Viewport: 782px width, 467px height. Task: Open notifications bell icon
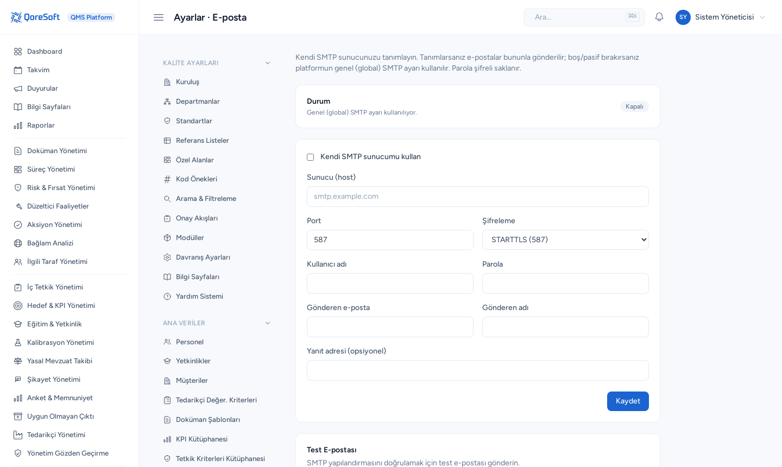pyautogui.click(x=659, y=17)
